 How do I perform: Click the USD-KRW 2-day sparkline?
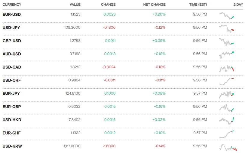(x=228, y=147)
